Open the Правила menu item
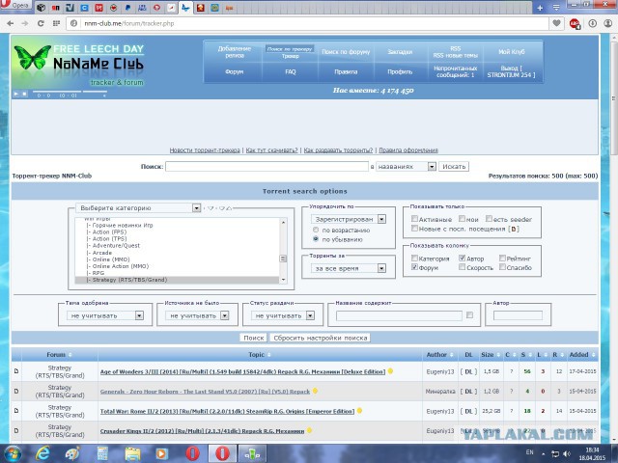 [x=346, y=71]
